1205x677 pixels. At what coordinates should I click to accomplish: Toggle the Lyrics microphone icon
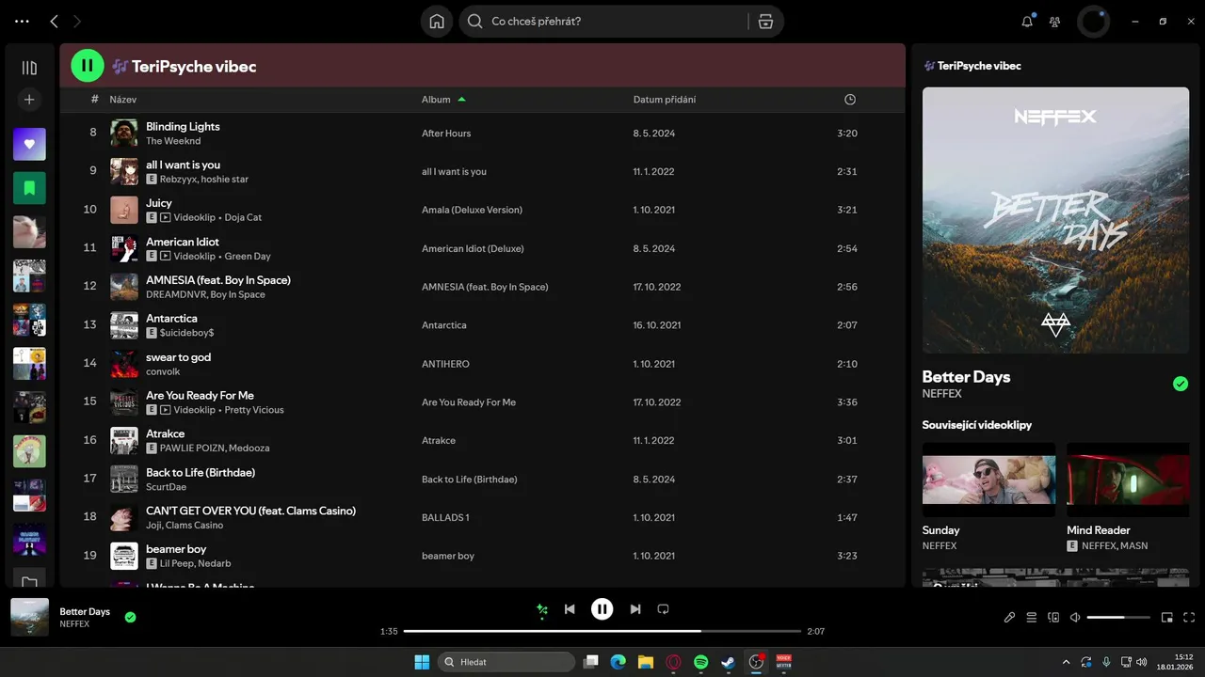[1009, 618]
